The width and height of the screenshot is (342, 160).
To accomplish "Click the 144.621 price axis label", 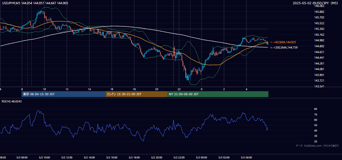I will (319, 52).
